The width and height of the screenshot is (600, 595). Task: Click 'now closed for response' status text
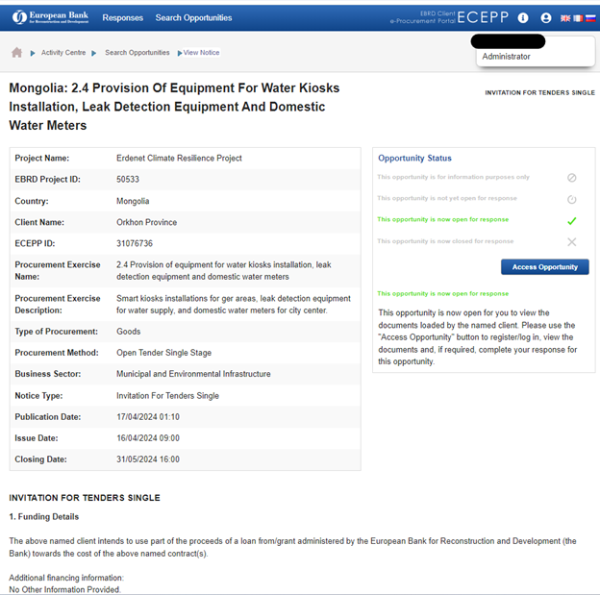445,241
